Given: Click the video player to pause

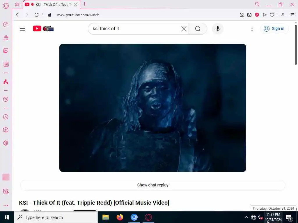Looking at the screenshot, I should pyautogui.click(x=152, y=108).
